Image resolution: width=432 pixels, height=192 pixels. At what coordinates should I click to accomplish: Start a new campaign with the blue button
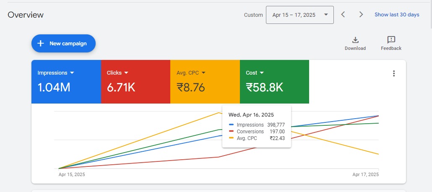(63, 43)
